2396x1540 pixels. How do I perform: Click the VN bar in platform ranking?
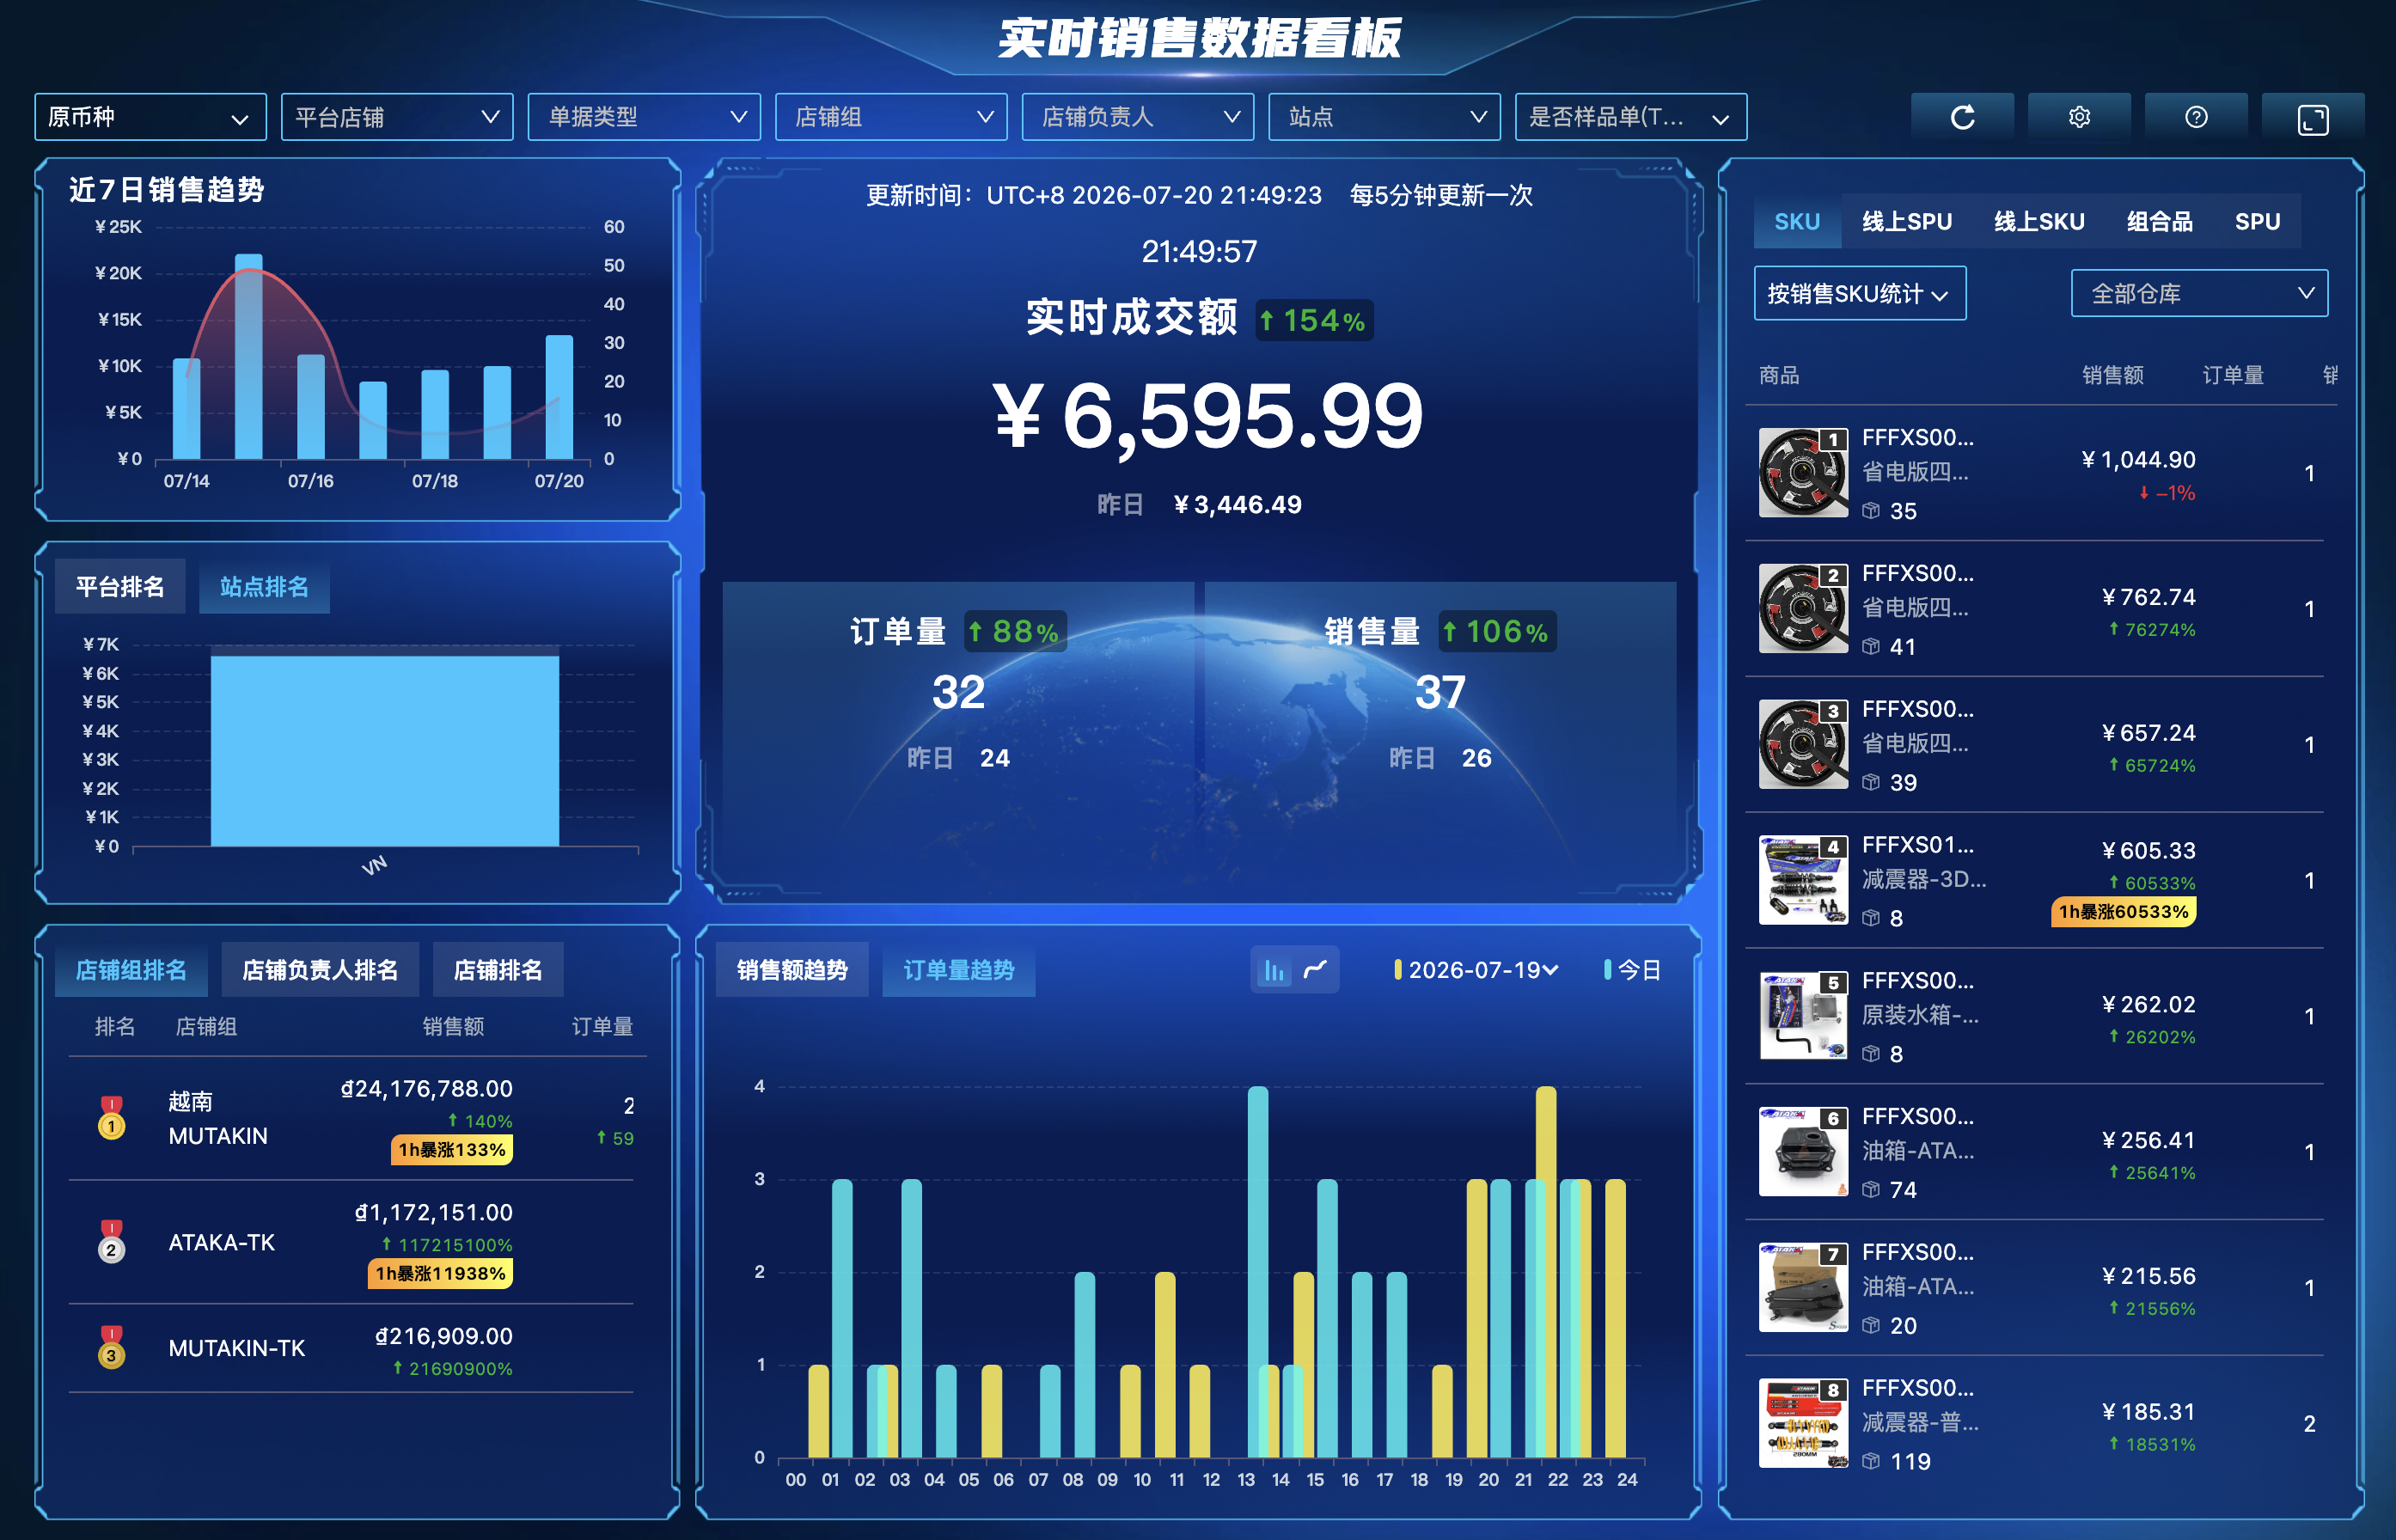pyautogui.click(x=385, y=751)
